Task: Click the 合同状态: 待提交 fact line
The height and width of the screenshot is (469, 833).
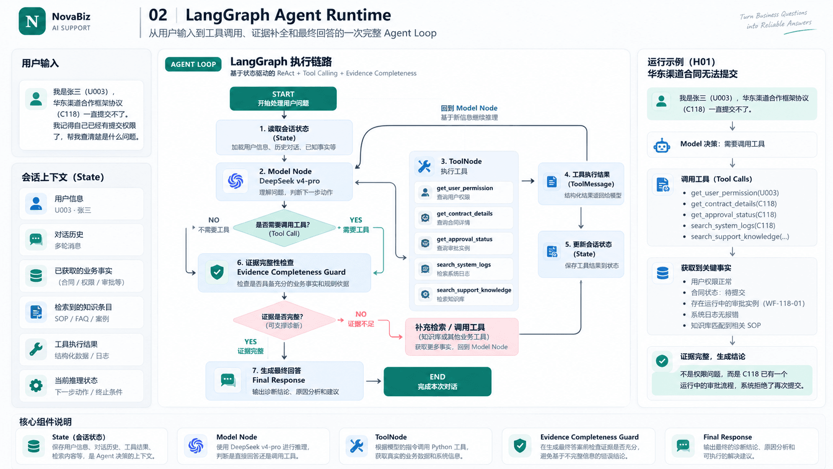Action: coord(718,293)
